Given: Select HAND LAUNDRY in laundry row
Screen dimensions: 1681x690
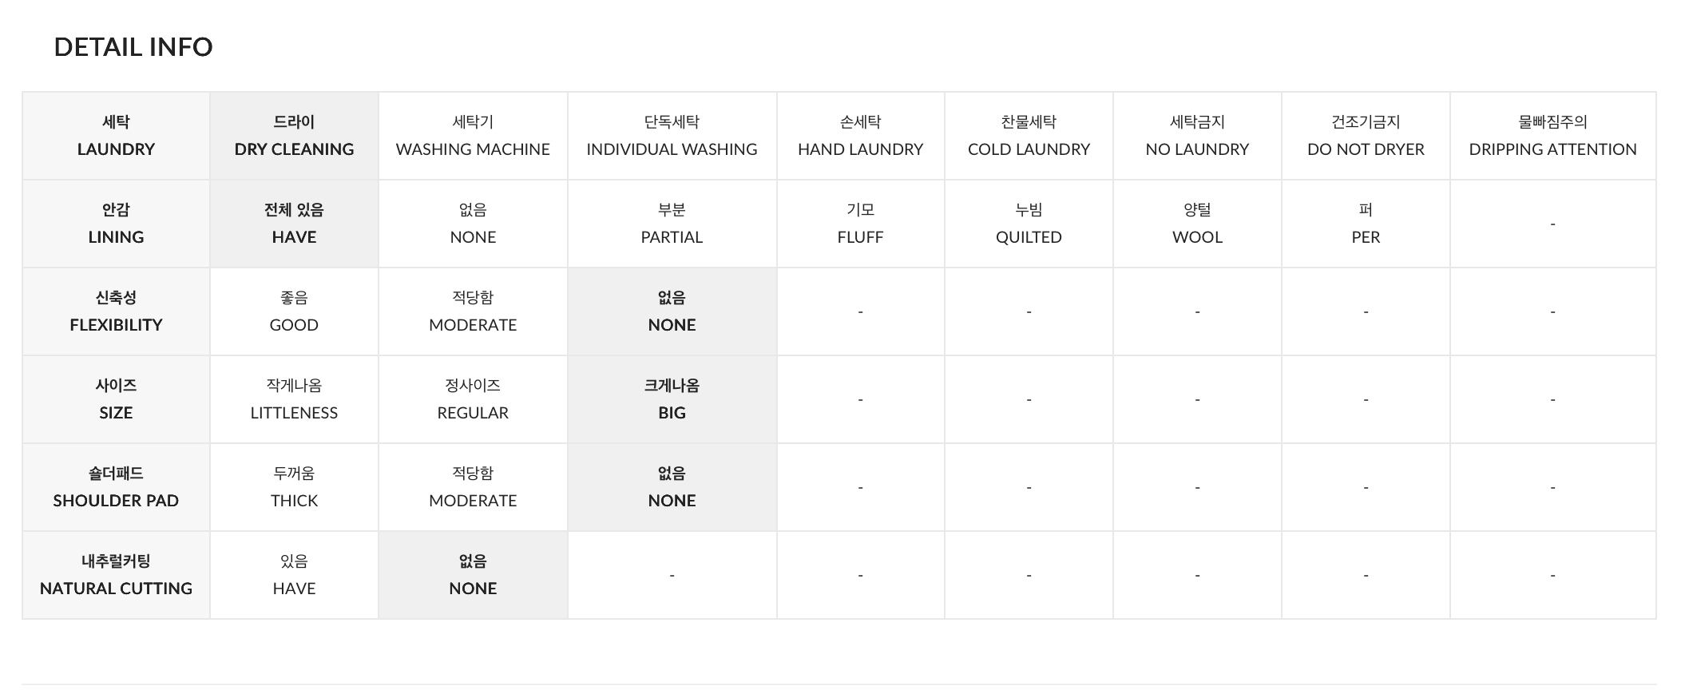Looking at the screenshot, I should pos(860,136).
